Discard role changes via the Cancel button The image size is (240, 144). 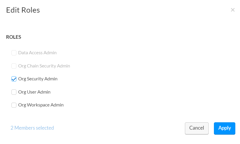(197, 128)
